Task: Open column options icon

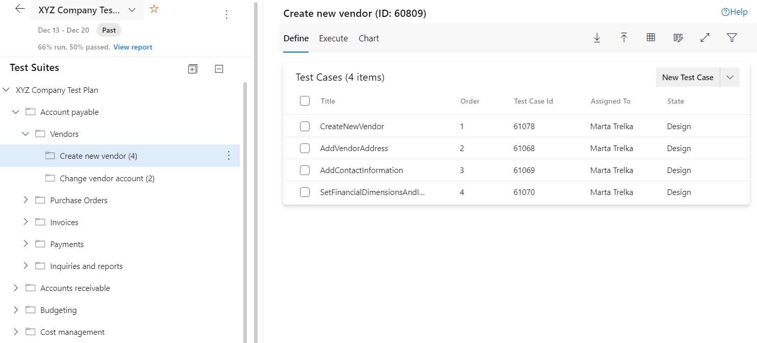Action: pyautogui.click(x=678, y=38)
